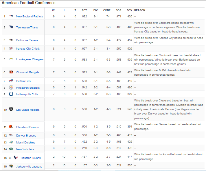This screenshot has height=171, width=206.
Task: Open the Baltimore Ravens team link
Action: pyautogui.click(x=27, y=40)
